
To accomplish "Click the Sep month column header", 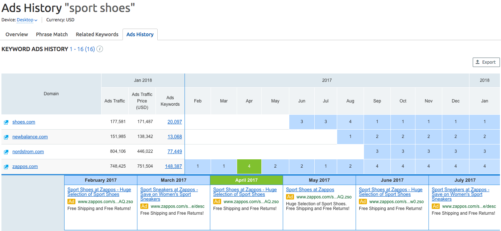I will (377, 101).
